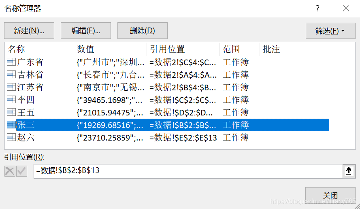Click reference =数据2!$A$4:$A... cell

(183, 75)
